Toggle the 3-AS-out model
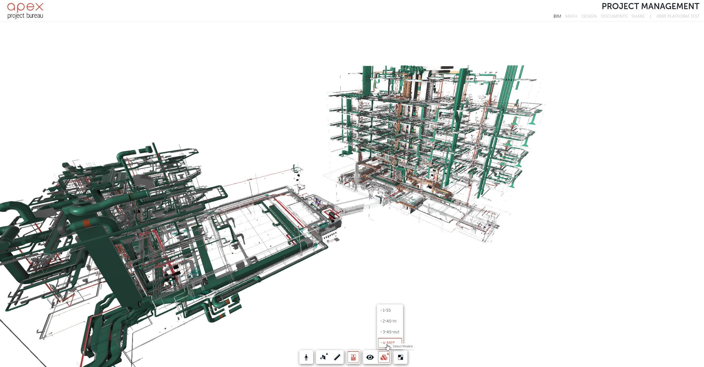This screenshot has height=367, width=704. [x=391, y=332]
